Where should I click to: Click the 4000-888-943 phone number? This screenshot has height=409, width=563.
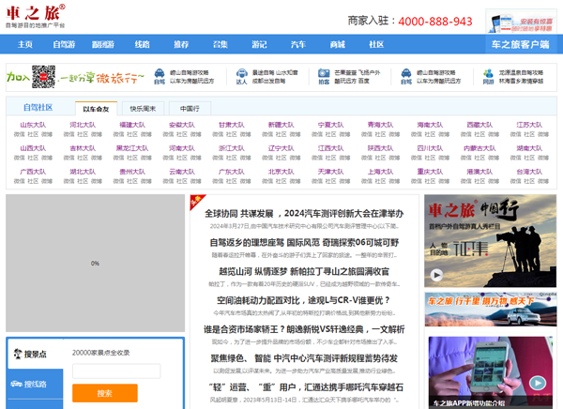(435, 22)
